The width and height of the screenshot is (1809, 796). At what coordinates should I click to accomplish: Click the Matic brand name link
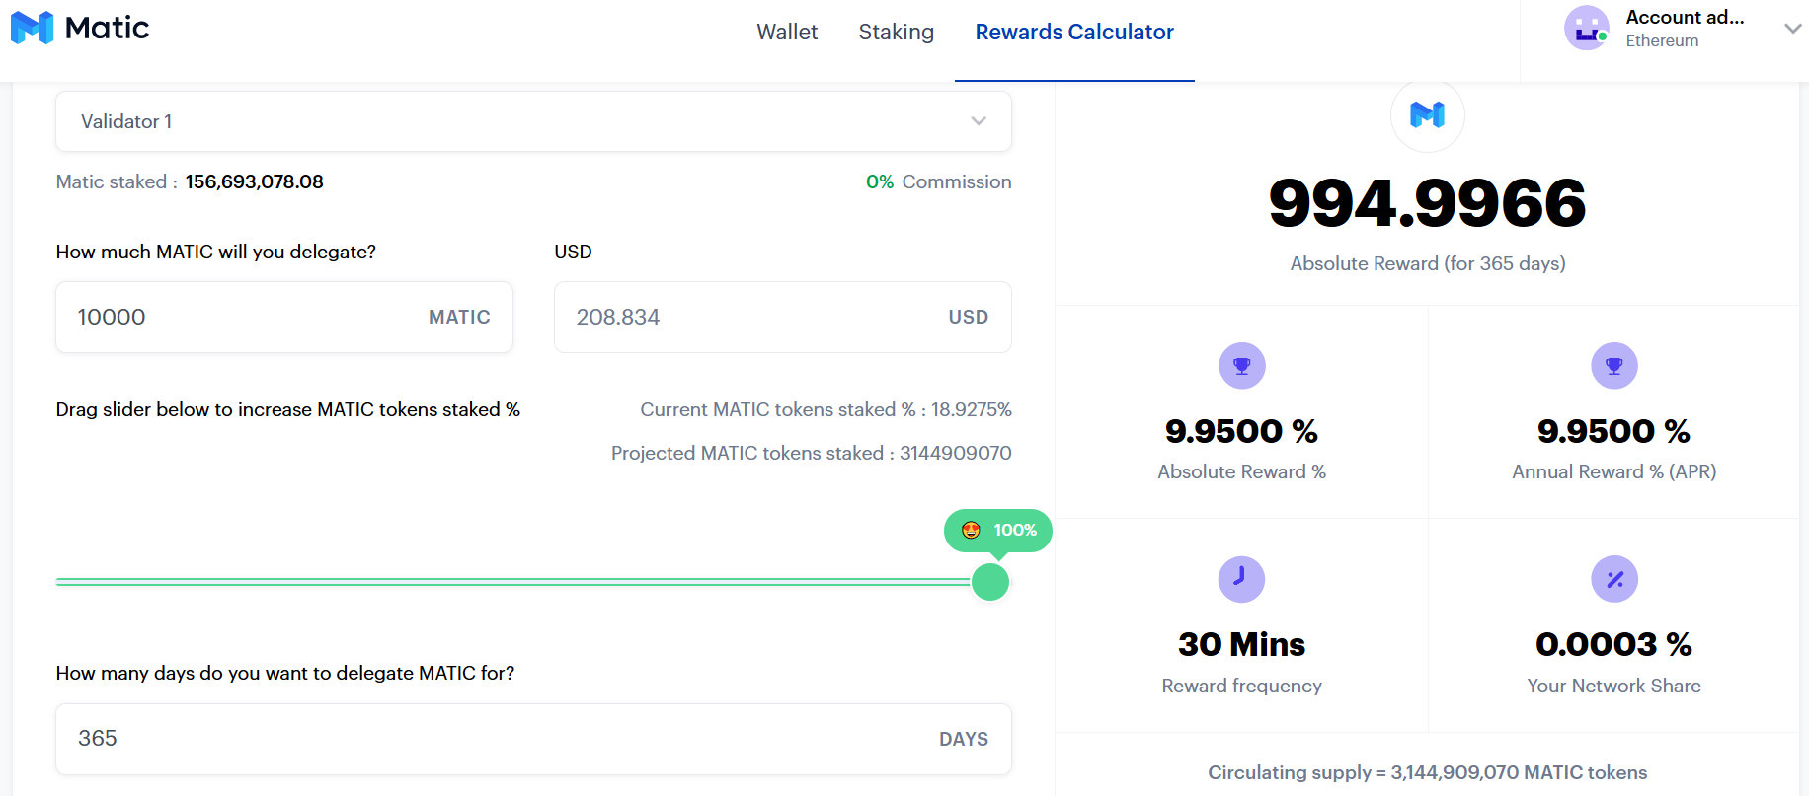click(107, 28)
